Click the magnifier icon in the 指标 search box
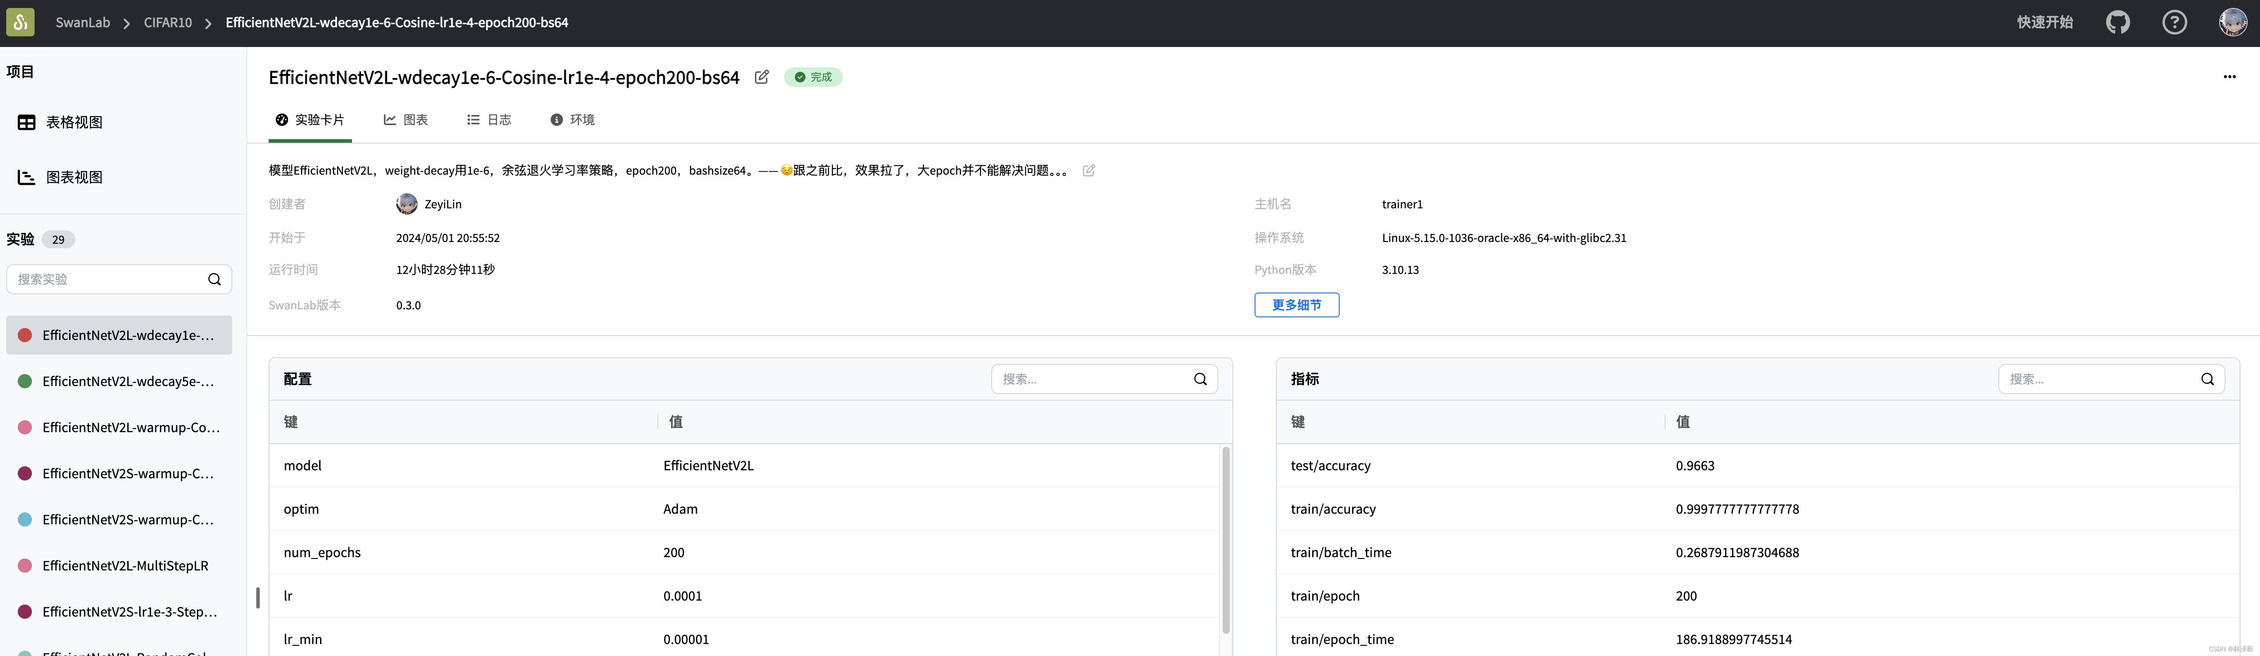This screenshot has width=2260, height=656. [2207, 379]
